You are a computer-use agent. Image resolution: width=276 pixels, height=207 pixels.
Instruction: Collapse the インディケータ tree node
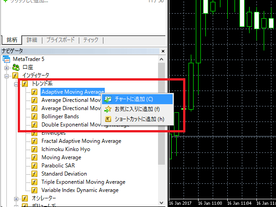click(6, 76)
